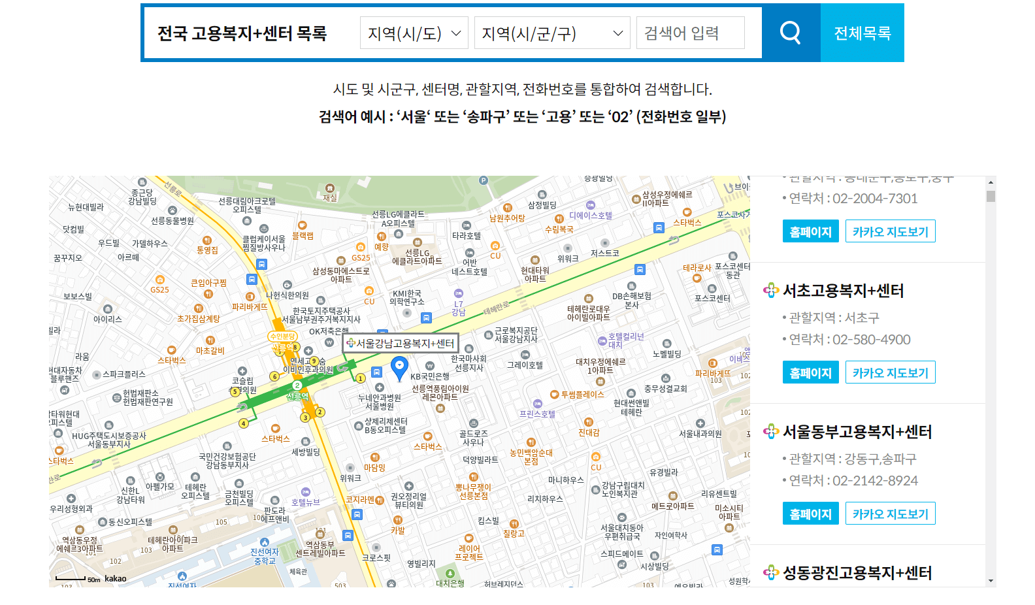1035x605 pixels.
Task: Click the 코지라멘 restaurant label
Action: tap(360, 500)
